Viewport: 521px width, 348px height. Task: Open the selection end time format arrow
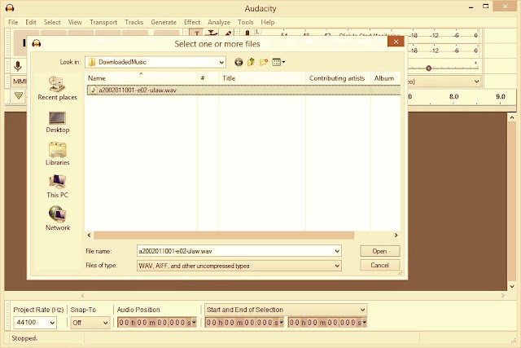coord(364,323)
